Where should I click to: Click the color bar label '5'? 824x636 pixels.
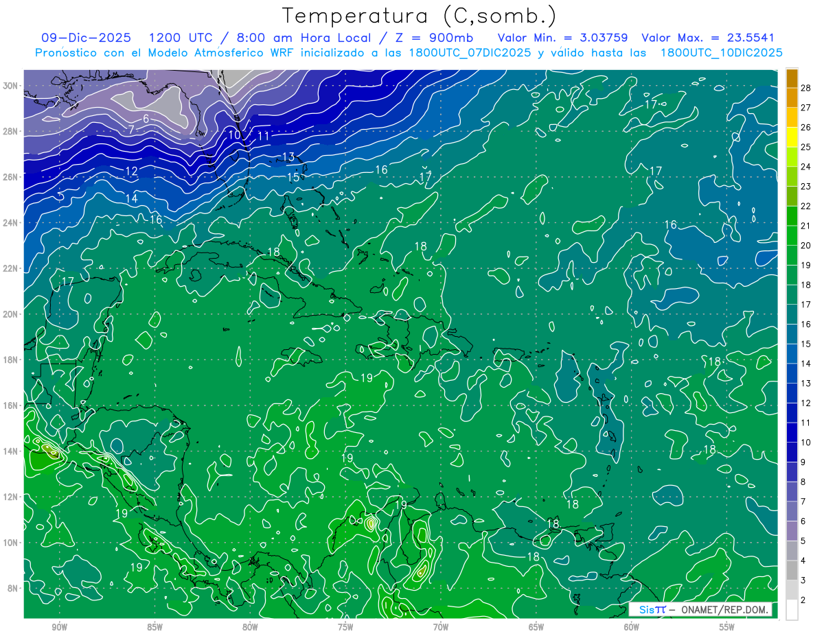[x=803, y=541]
